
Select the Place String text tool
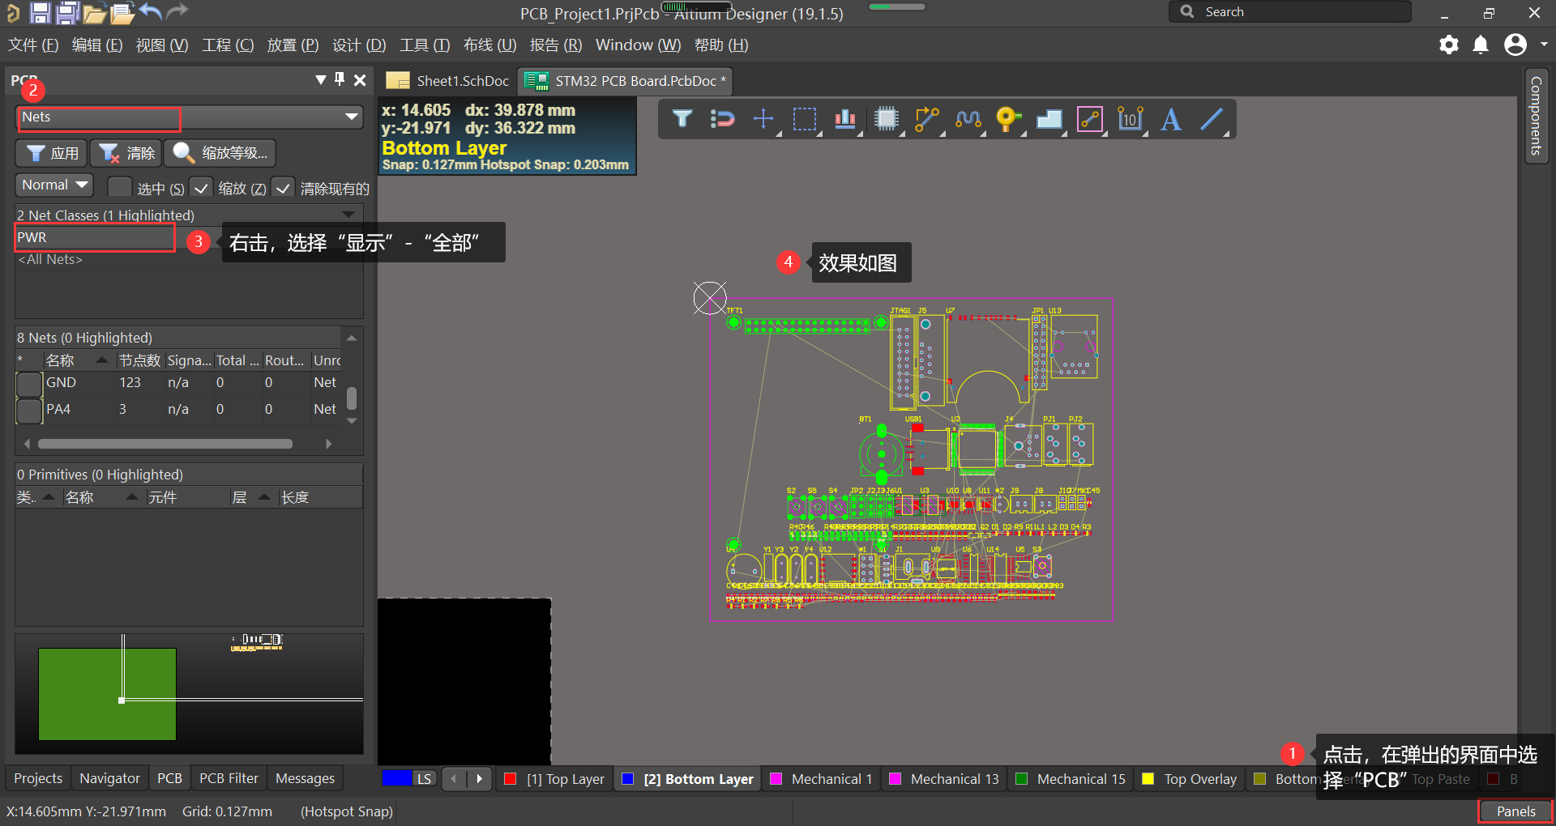tap(1171, 119)
